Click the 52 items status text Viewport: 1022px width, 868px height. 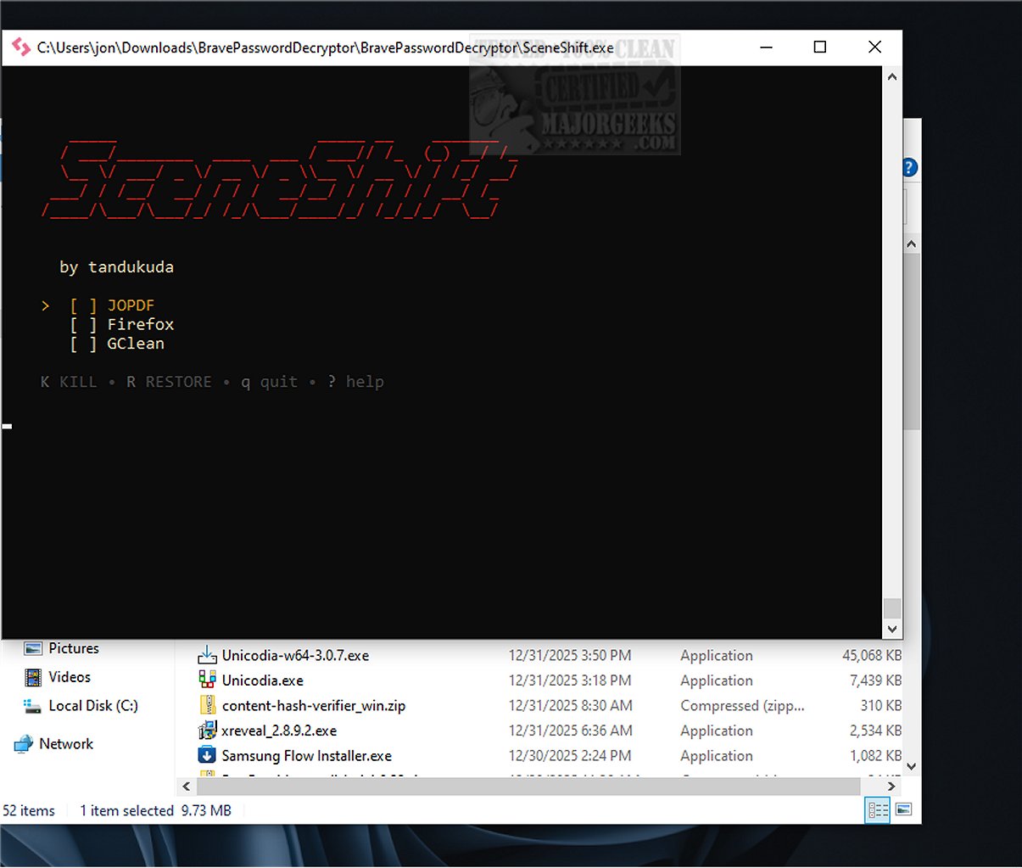coord(29,811)
